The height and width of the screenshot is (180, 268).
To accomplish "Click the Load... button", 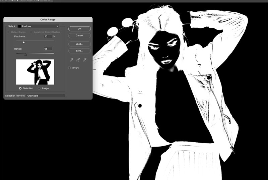I will [x=79, y=44].
